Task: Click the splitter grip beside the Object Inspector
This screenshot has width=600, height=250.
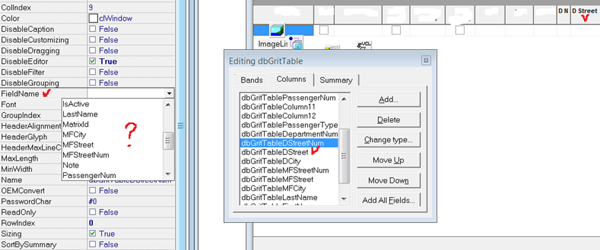Action: [x=181, y=125]
